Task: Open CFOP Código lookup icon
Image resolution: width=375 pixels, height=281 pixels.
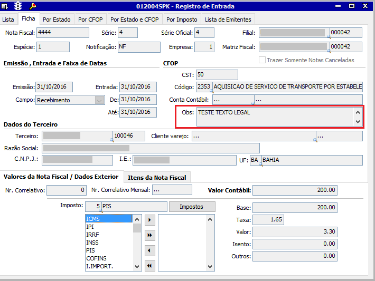Action: click(x=211, y=91)
